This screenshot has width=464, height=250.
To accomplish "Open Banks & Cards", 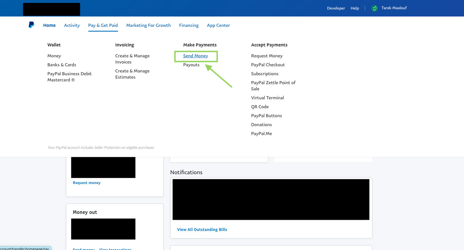I will (62, 65).
